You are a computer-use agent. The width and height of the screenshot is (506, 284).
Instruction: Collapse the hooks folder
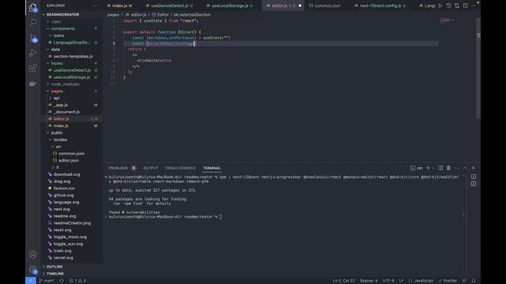57,63
